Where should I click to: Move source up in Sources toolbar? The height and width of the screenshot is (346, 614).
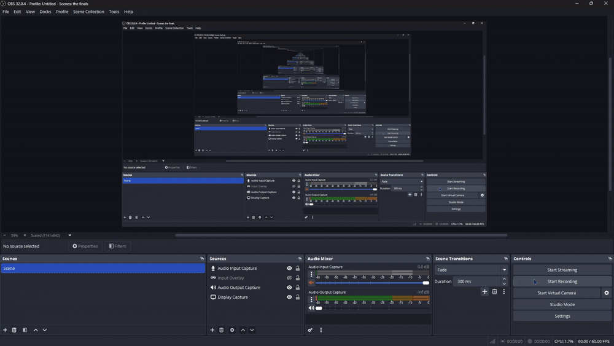click(243, 330)
